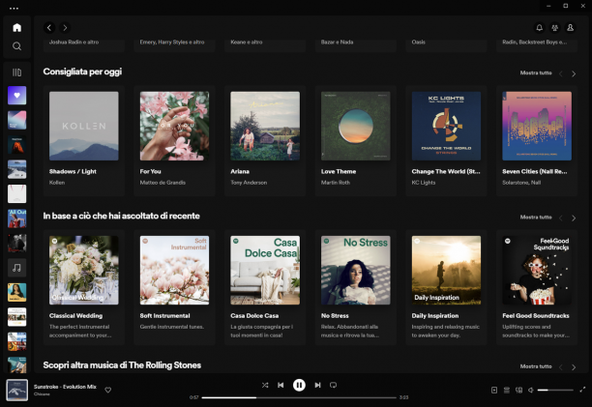Show previous items in Consigliata per oggi
Image resolution: width=592 pixels, height=407 pixels.
[x=561, y=73]
